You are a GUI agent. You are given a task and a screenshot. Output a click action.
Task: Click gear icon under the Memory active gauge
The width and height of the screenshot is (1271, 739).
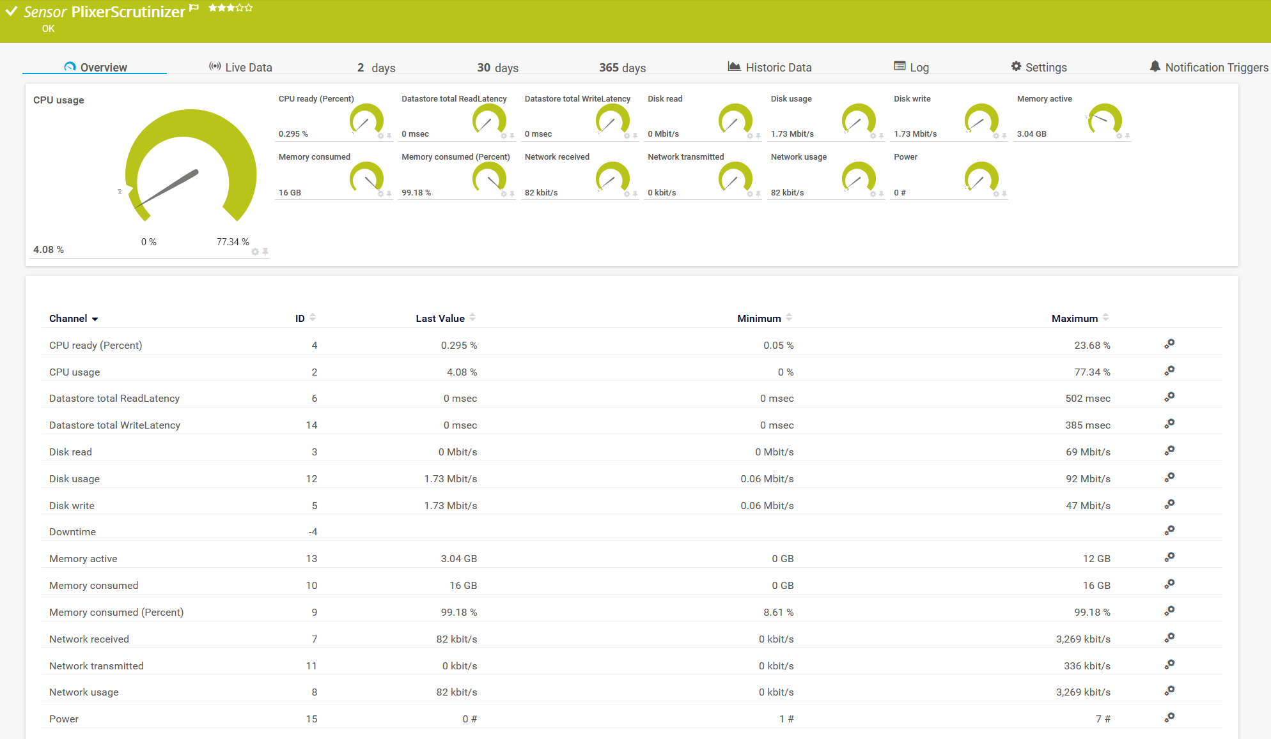[x=1119, y=136]
